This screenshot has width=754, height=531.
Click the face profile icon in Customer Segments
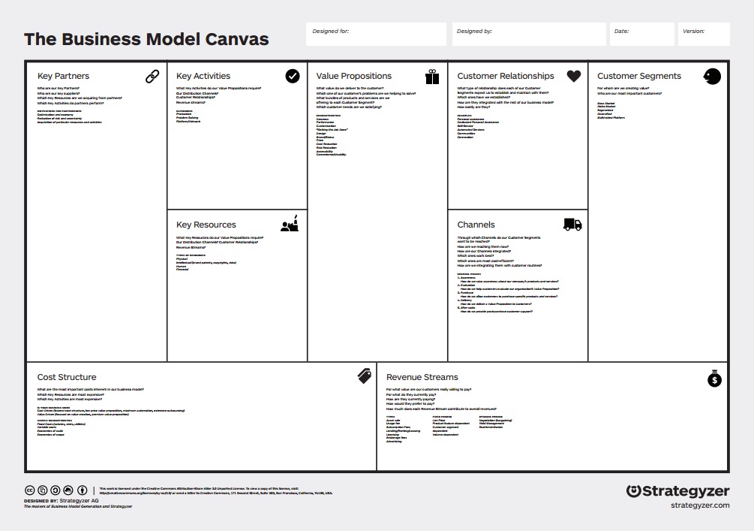coord(712,76)
